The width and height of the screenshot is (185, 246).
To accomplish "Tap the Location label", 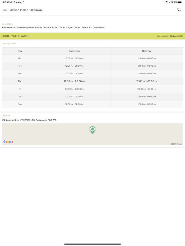I will coord(6,116).
